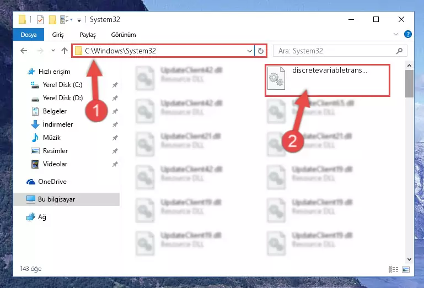Open Customize Quick Access Toolbar dropdown
Image resolution: width=424 pixels, height=288 pixels.
click(79, 20)
